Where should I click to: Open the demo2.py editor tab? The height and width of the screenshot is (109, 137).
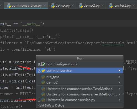click(x=91, y=6)
